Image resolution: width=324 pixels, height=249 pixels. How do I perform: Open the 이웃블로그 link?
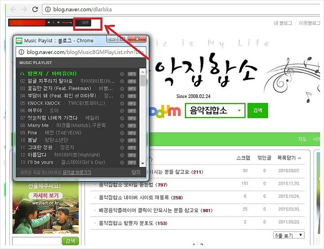(310, 23)
